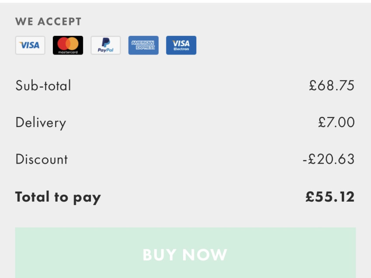This screenshot has width=371, height=278.
Task: Click the Total to pay label
Action: (58, 197)
